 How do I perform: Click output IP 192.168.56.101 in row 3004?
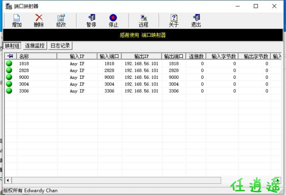(141, 84)
